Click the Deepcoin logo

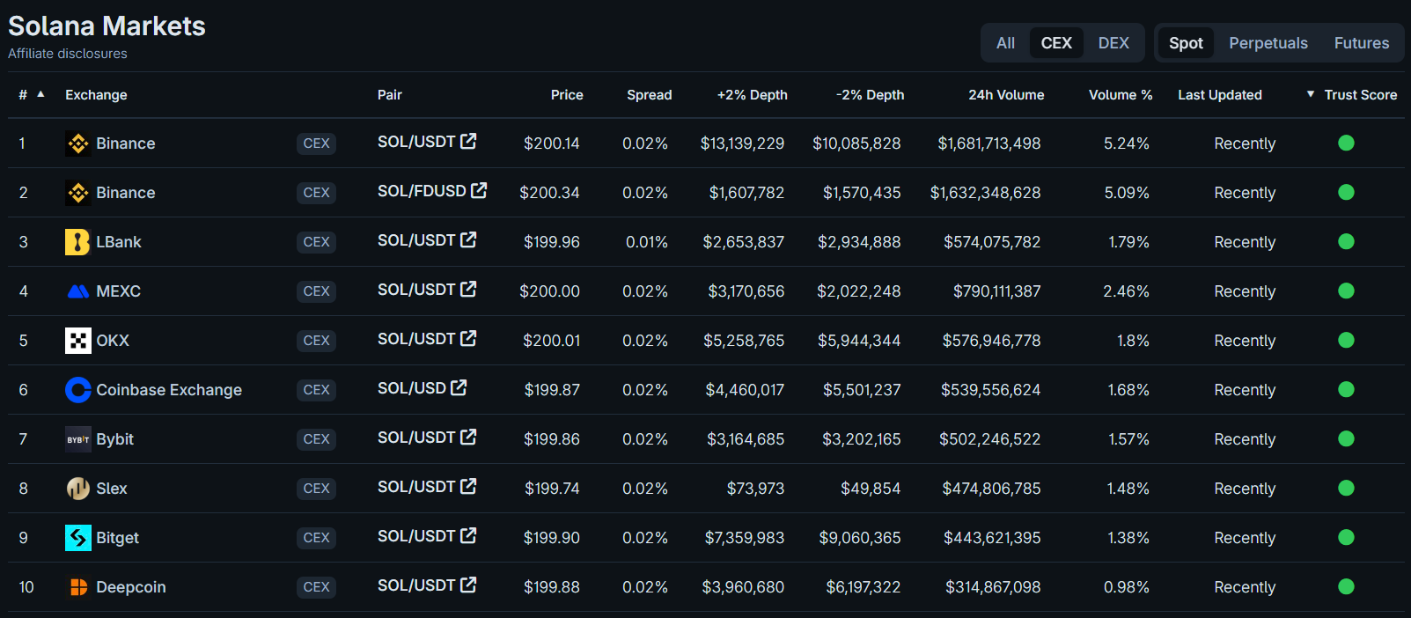77,586
